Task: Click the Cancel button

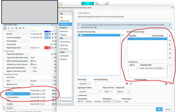Action: coord(168,109)
